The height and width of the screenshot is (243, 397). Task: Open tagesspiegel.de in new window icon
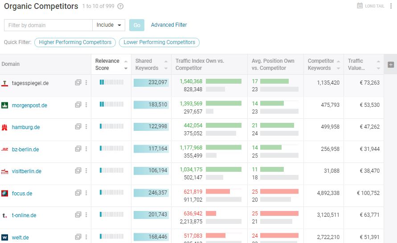[x=78, y=82]
